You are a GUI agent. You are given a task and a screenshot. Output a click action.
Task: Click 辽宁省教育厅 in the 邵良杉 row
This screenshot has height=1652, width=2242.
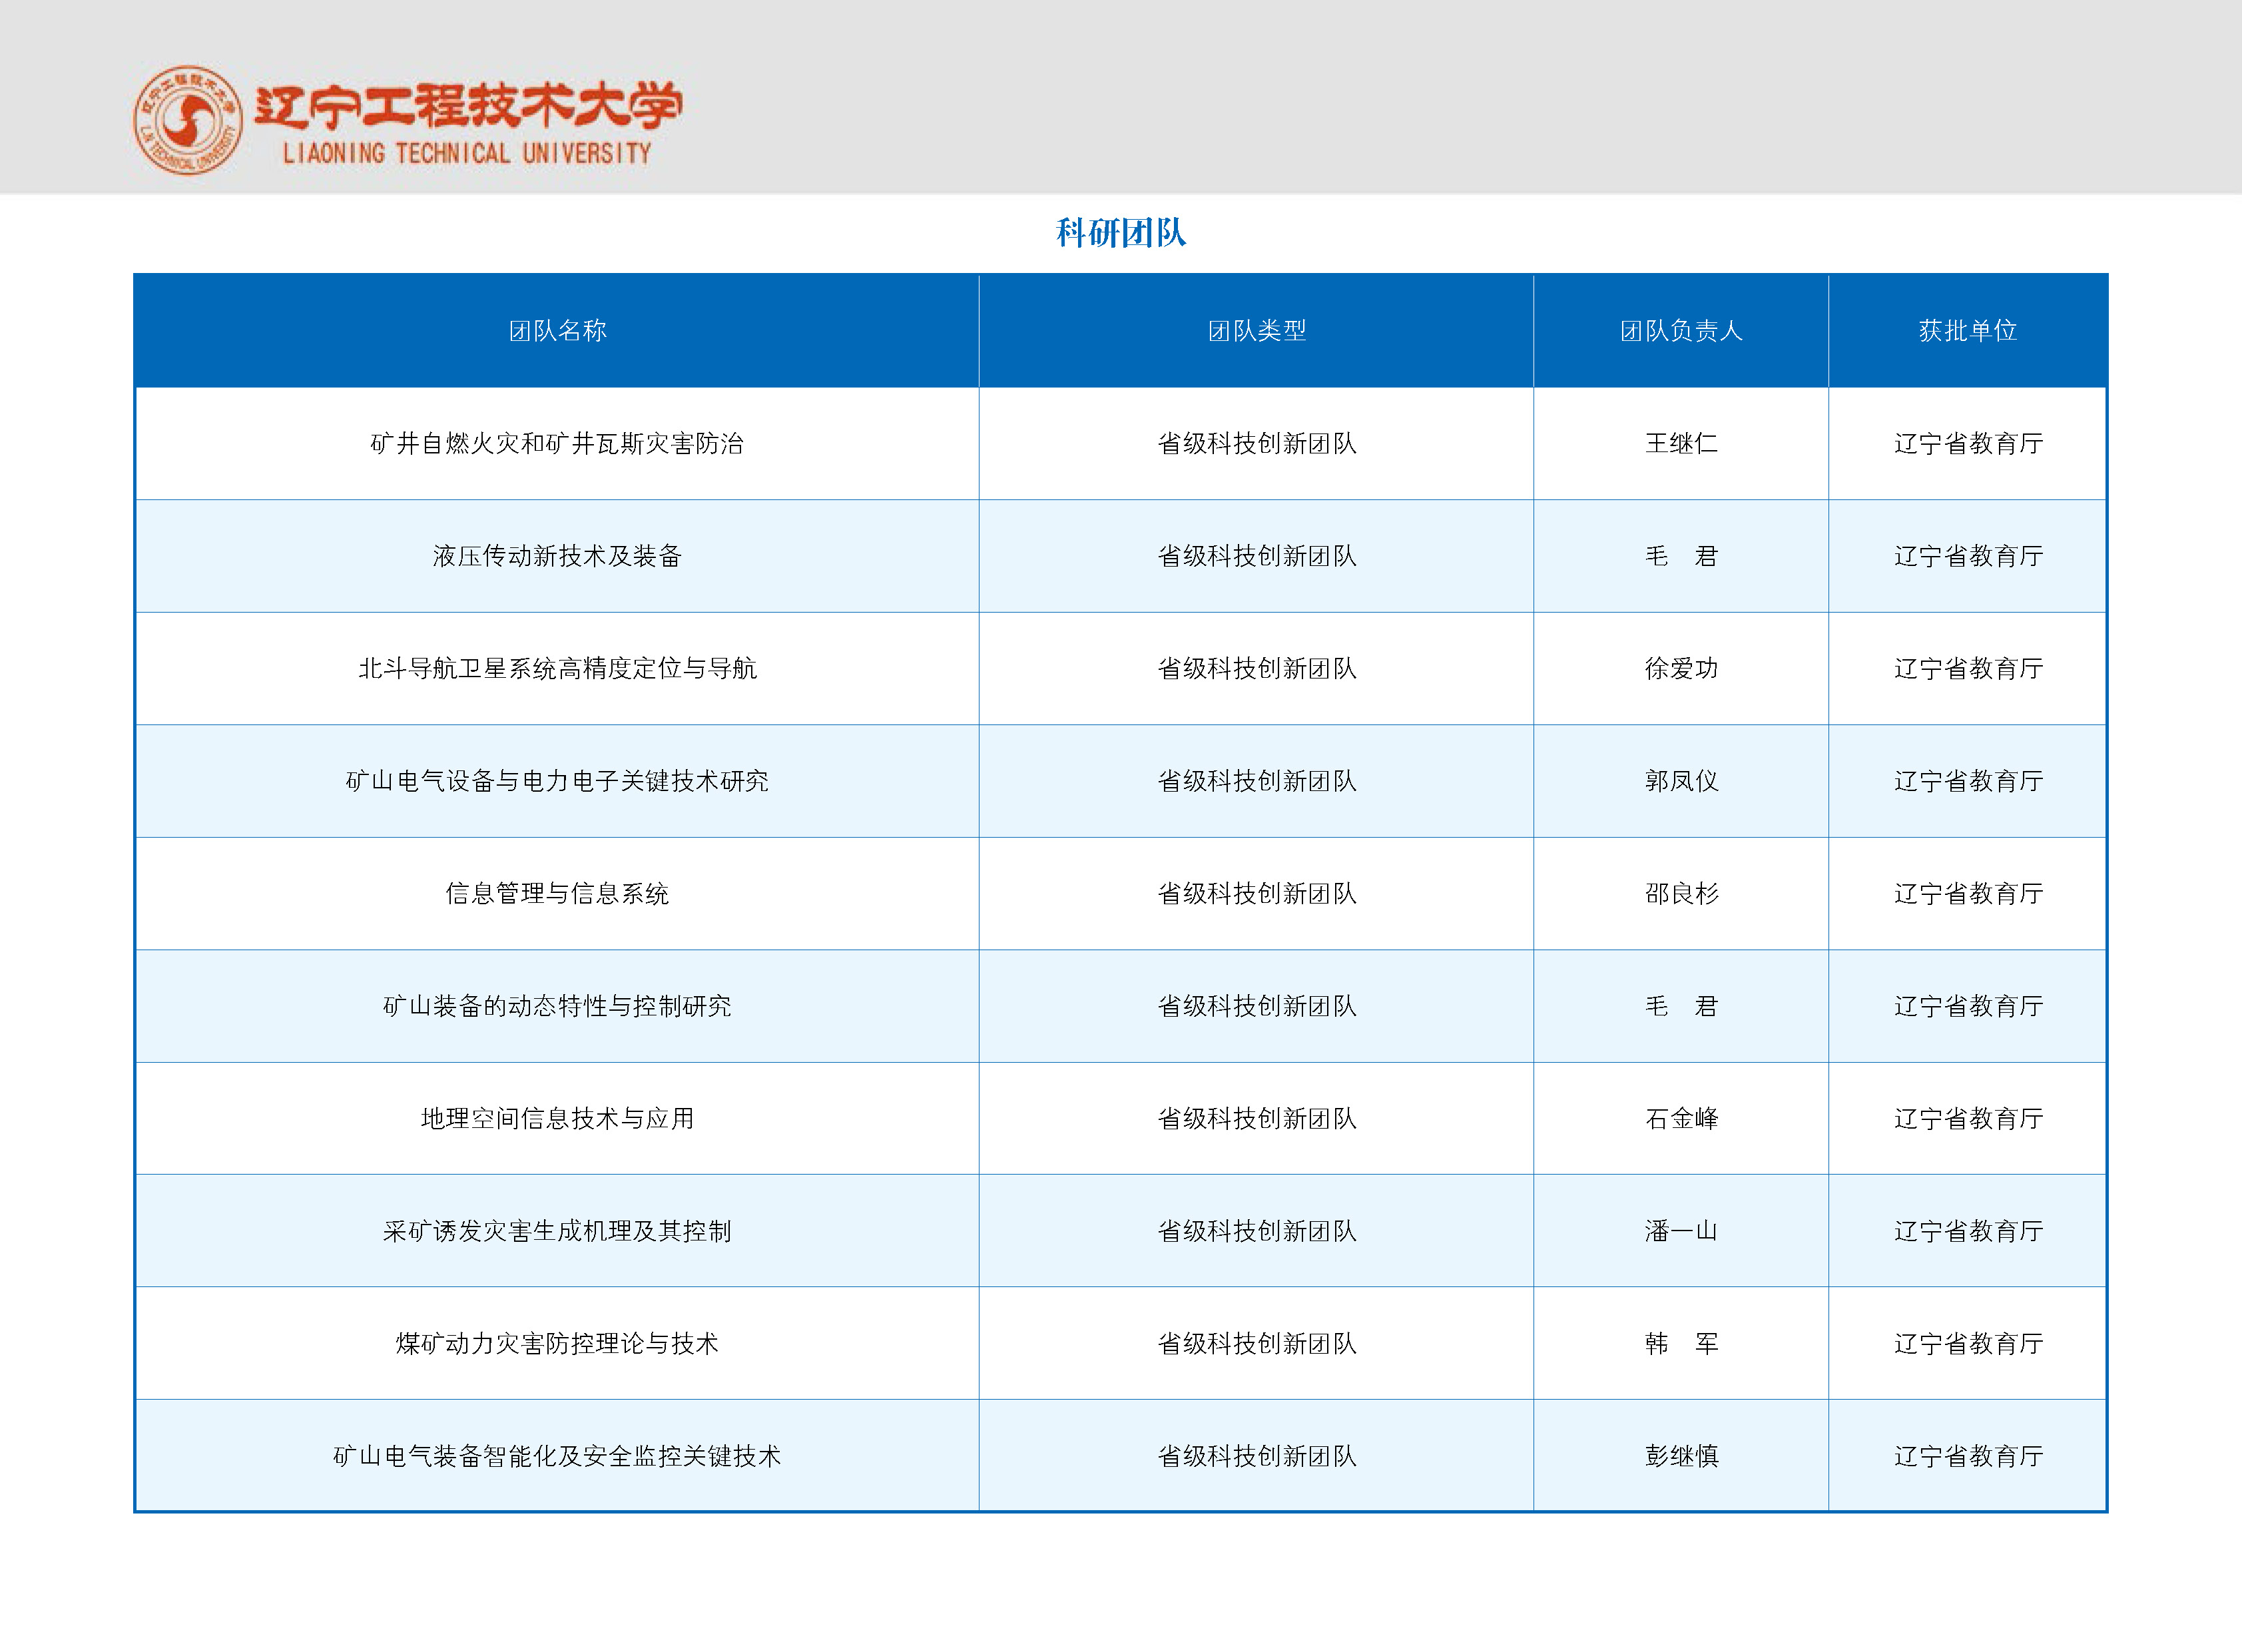(x=1968, y=893)
